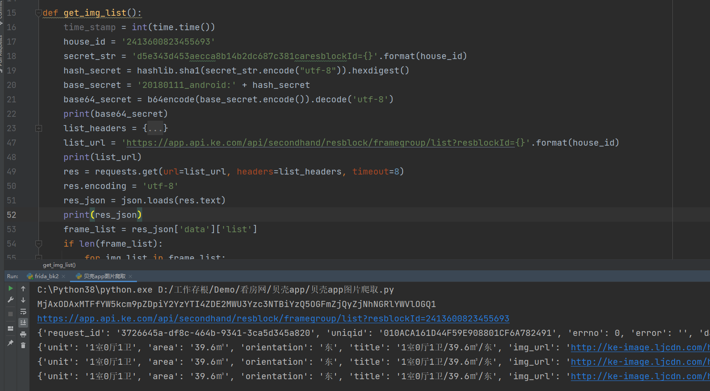The width and height of the screenshot is (710, 391).
Task: Click line number 17 in the gutter
Action: pyautogui.click(x=11, y=42)
